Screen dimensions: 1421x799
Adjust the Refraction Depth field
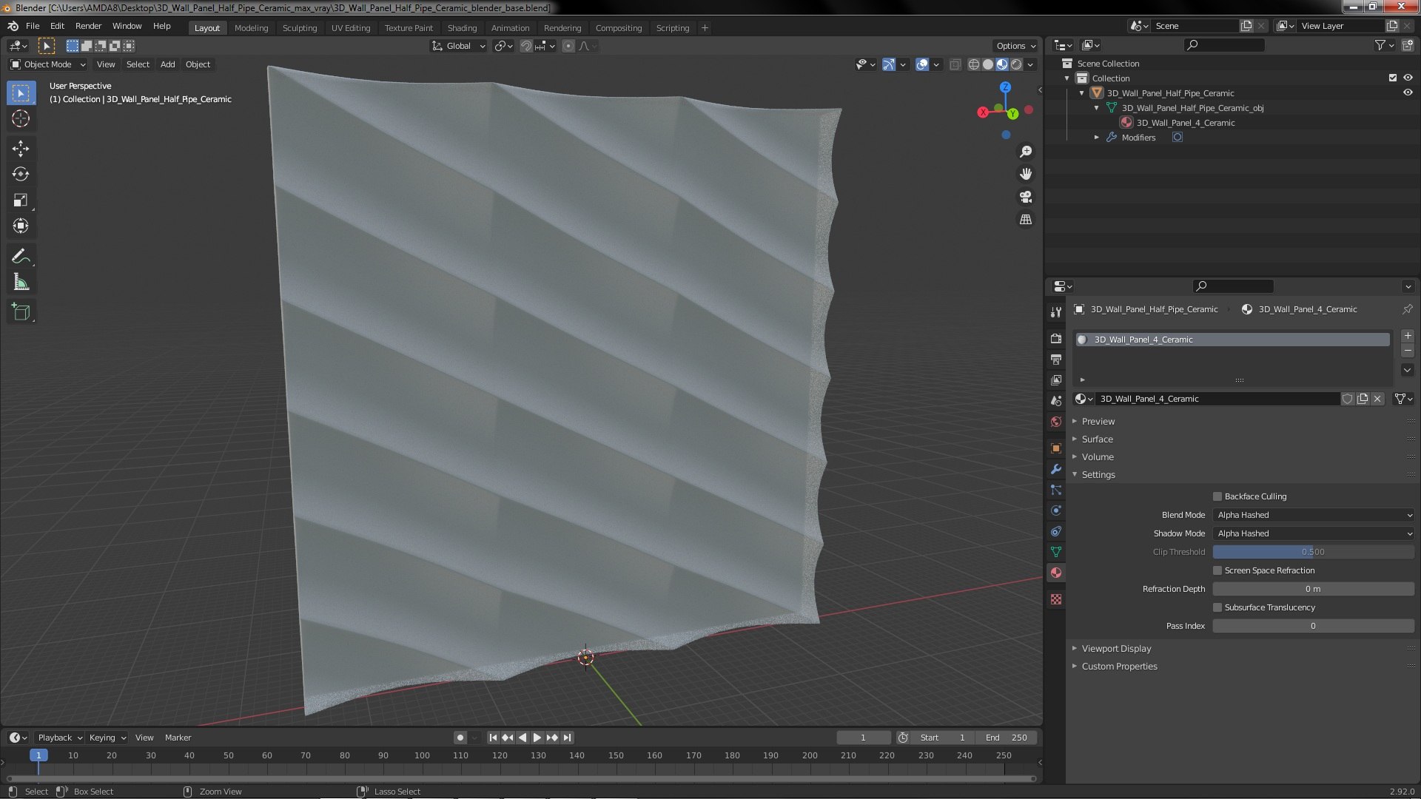[x=1313, y=589]
